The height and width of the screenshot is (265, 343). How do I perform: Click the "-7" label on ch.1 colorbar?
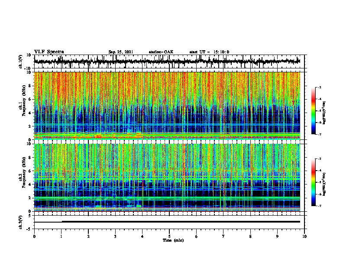[x=319, y=134]
